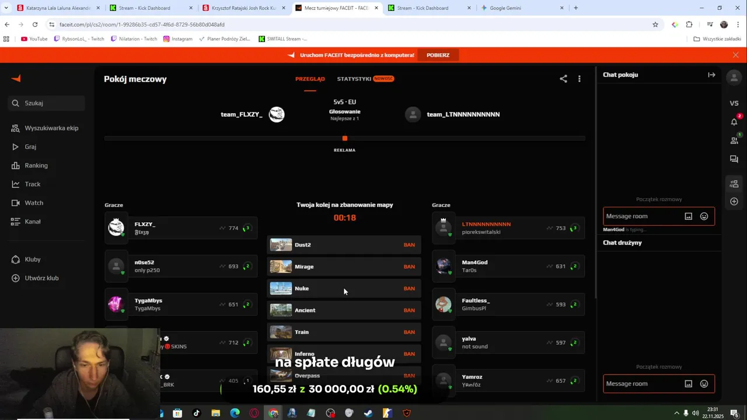The image size is (747, 420).
Task: Open Steam from the Windows taskbar
Action: (368, 413)
